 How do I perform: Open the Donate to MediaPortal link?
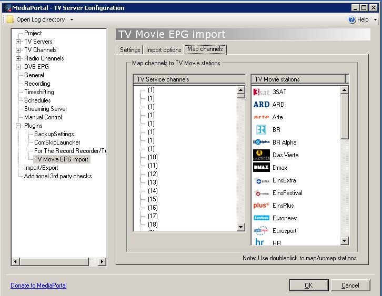[x=38, y=285]
